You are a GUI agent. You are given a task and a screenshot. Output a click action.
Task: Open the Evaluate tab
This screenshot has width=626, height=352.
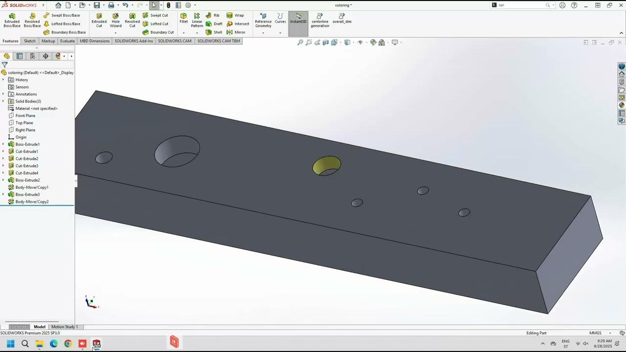click(67, 41)
